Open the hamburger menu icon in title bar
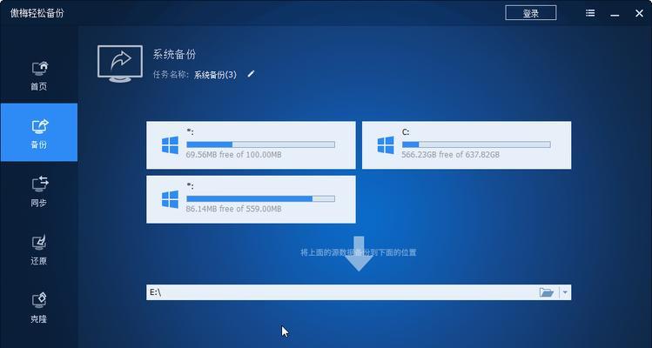Image resolution: width=652 pixels, height=348 pixels. pyautogui.click(x=590, y=13)
